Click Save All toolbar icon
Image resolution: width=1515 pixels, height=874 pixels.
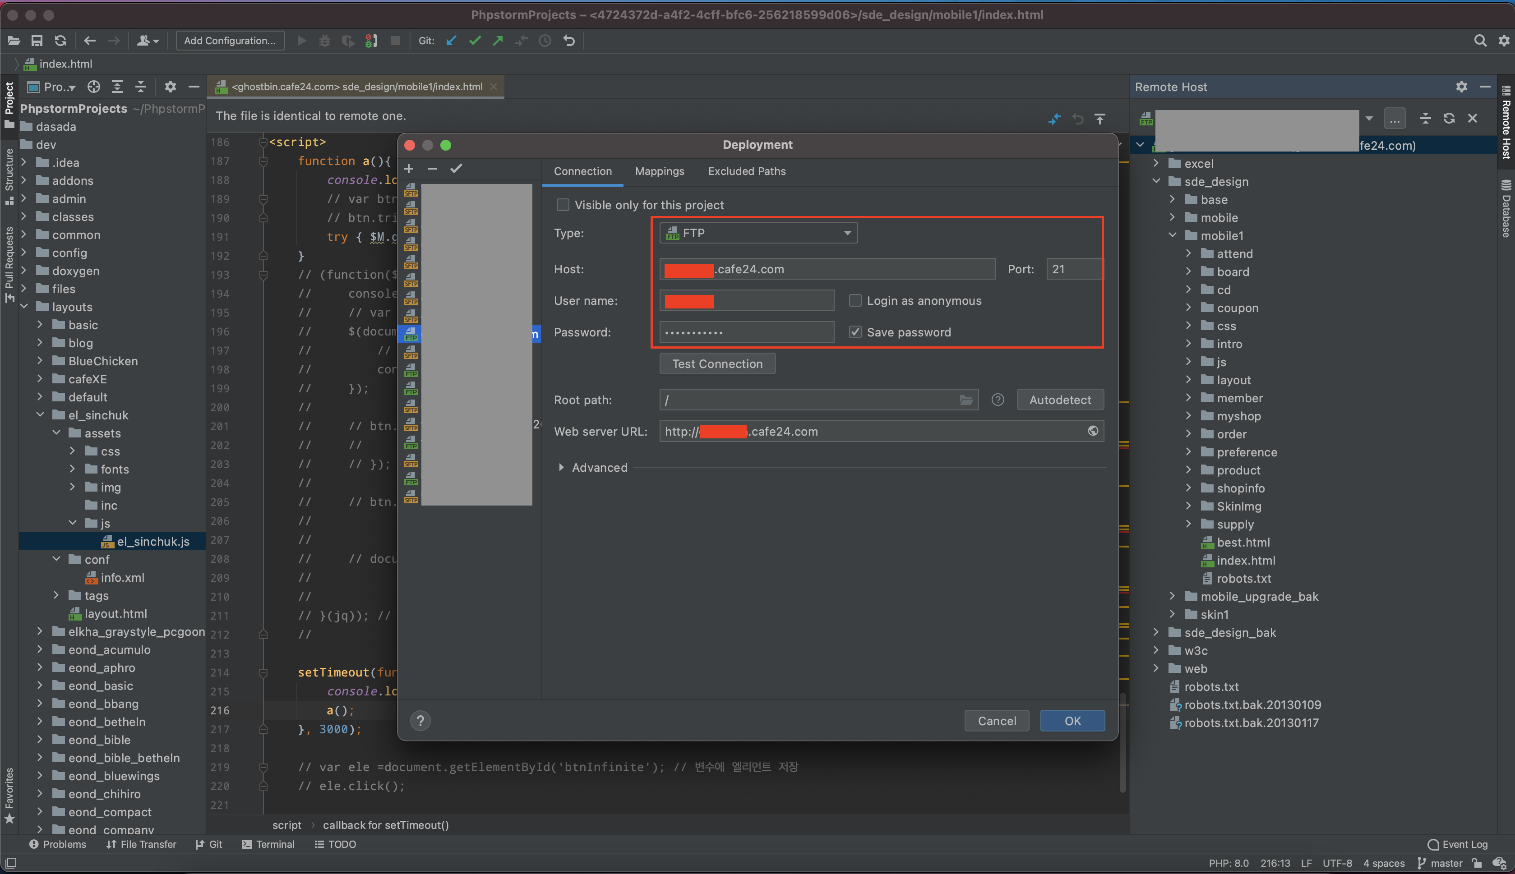point(37,41)
